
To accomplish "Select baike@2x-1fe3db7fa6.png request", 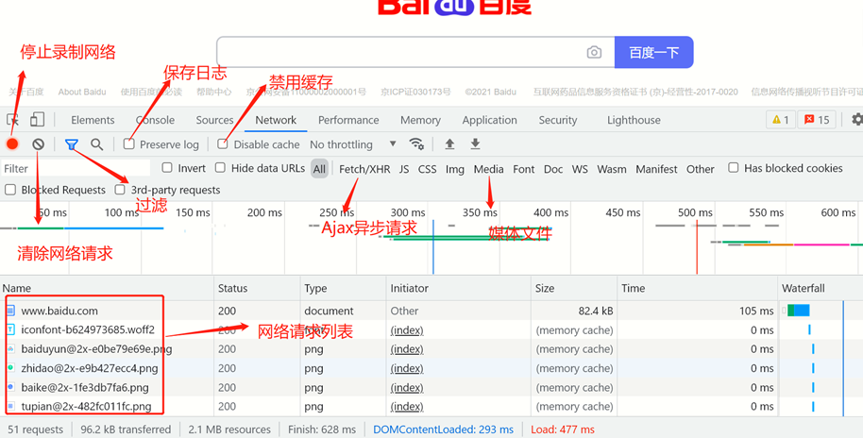I will coord(431,387).
